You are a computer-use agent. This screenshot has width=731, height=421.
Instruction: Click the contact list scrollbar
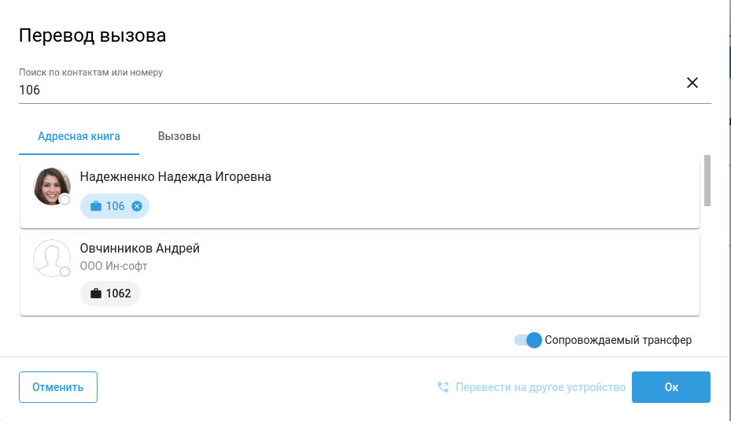707,180
